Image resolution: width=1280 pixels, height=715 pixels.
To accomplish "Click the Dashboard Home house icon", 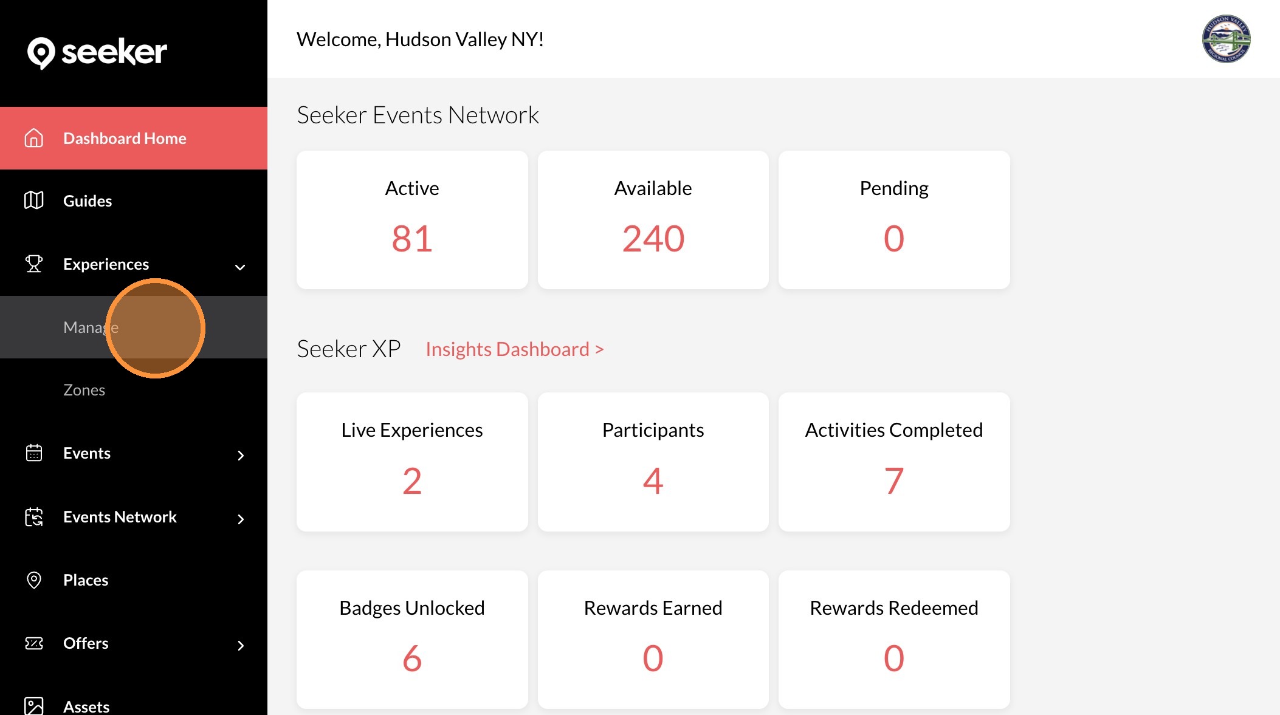I will [x=34, y=139].
